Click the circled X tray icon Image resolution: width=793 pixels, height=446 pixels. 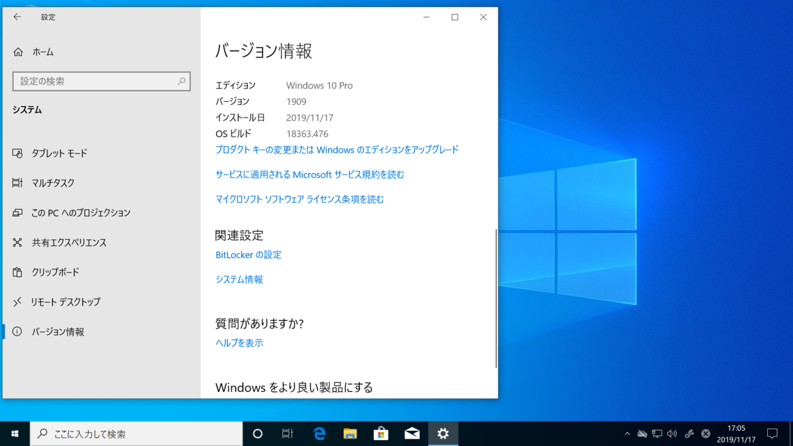[x=705, y=434]
